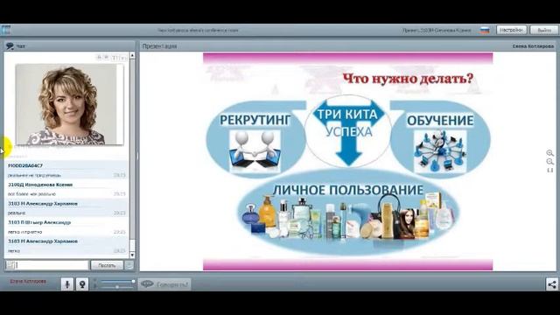The height and width of the screenshot is (315, 560).
Task: Click the chat speech bubble icon
Action: pos(10,46)
